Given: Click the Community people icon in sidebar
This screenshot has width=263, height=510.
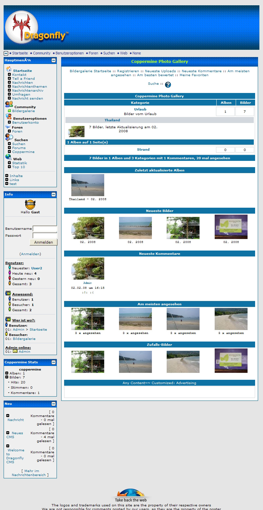Looking at the screenshot, I should (x=9, y=105).
